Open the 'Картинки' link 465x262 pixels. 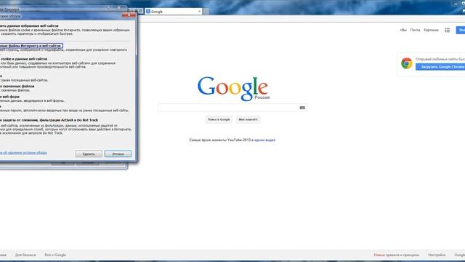431,30
